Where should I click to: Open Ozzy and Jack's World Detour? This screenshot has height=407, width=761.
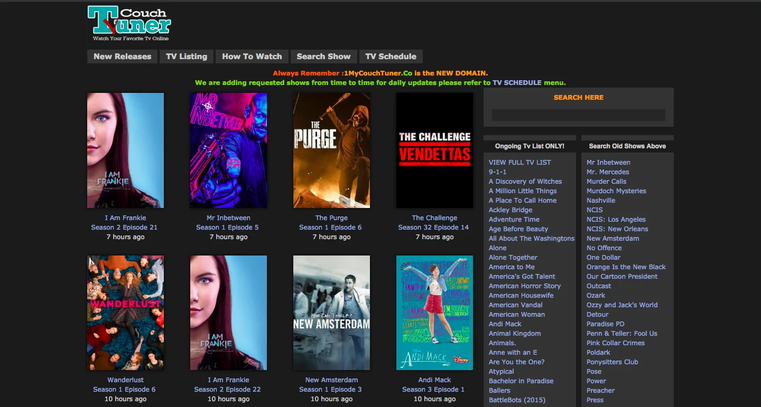pos(622,310)
